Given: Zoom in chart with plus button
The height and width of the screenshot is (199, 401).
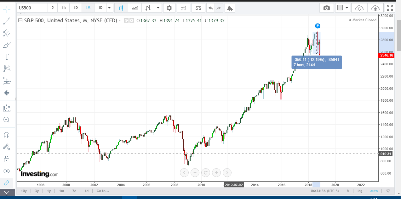Looking at the screenshot, I should (216, 172).
